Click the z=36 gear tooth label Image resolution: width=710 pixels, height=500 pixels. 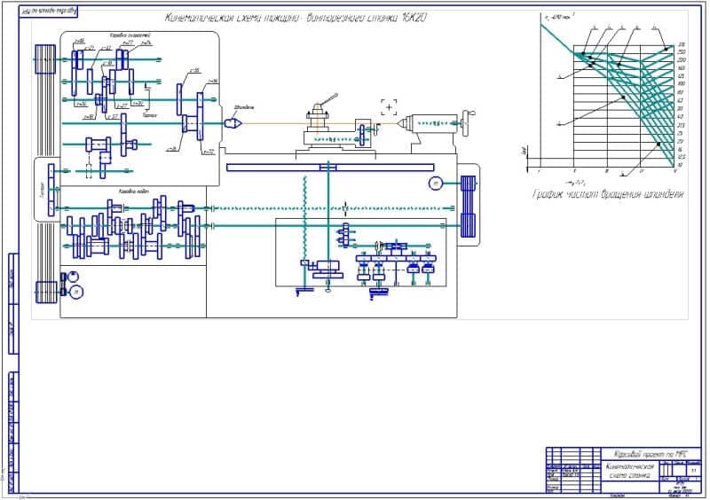click(x=213, y=81)
